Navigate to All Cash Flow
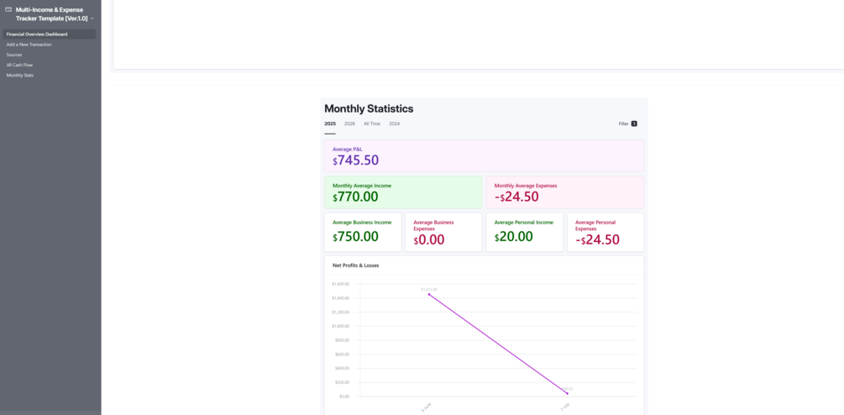 pos(19,65)
